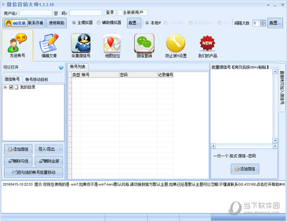Open the 编辑文章 edit article tool
Screen dimensions: 287x222
(x=49, y=45)
